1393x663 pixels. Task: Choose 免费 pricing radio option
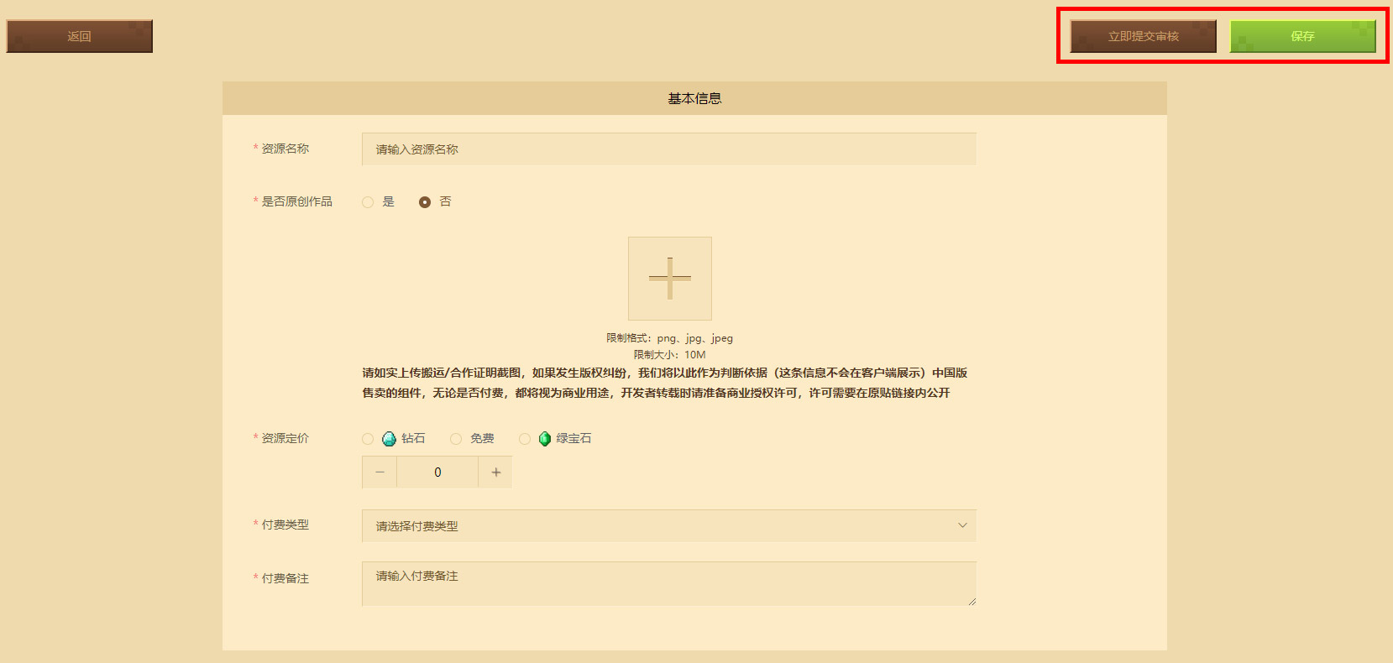[456, 439]
